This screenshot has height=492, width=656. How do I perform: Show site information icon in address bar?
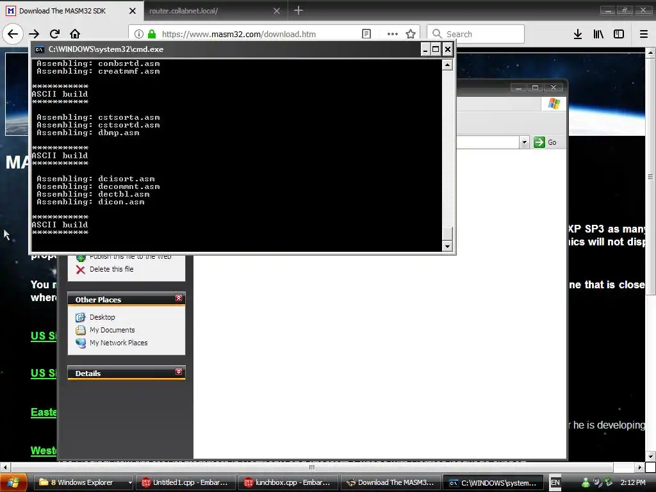(139, 34)
